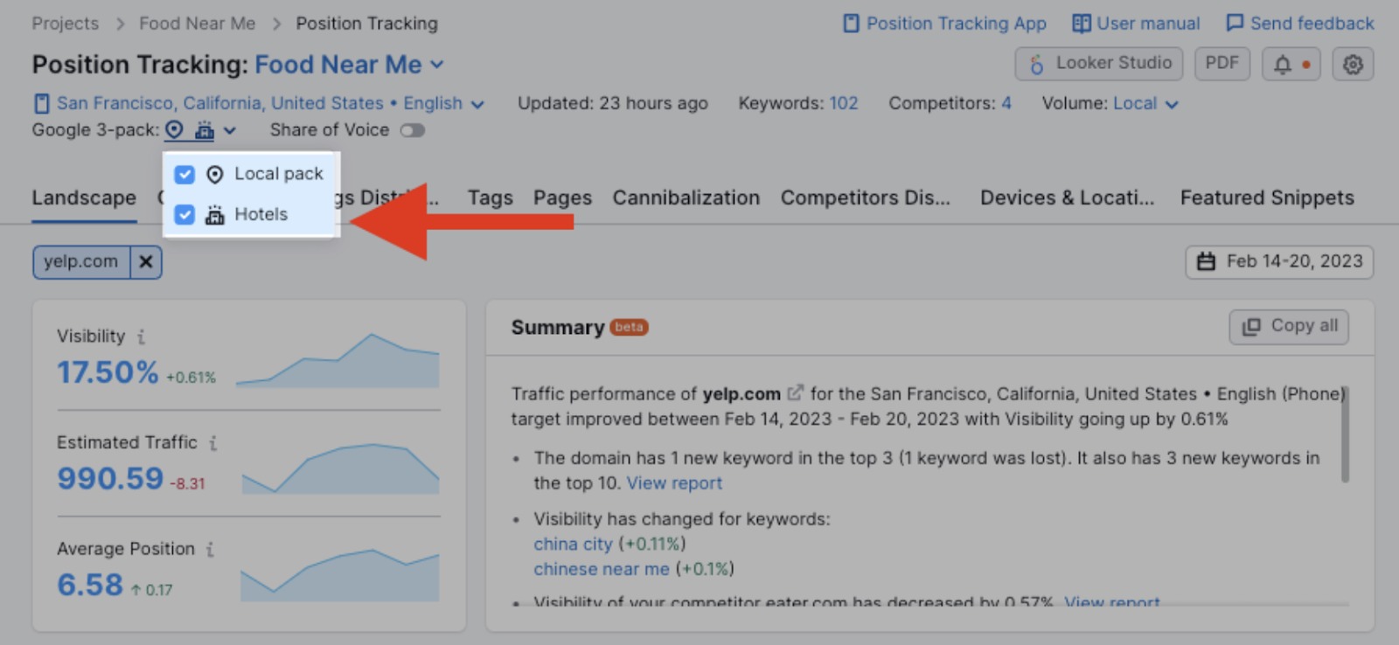The image size is (1399, 645).
Task: Click the yelp.com domain chip
Action: point(80,262)
